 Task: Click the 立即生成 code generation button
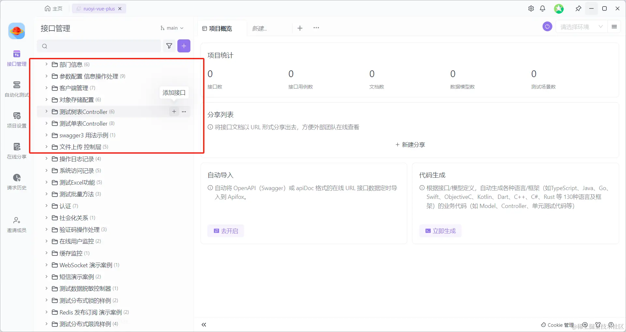[x=440, y=231]
